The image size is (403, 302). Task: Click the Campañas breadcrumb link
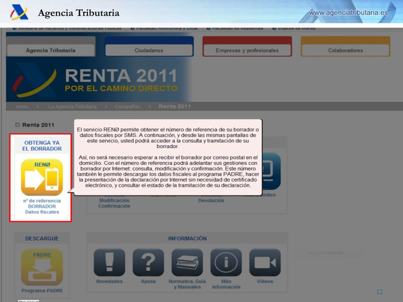(128, 107)
